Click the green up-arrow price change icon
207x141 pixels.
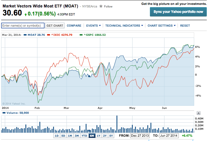pyautogui.click(x=26, y=14)
